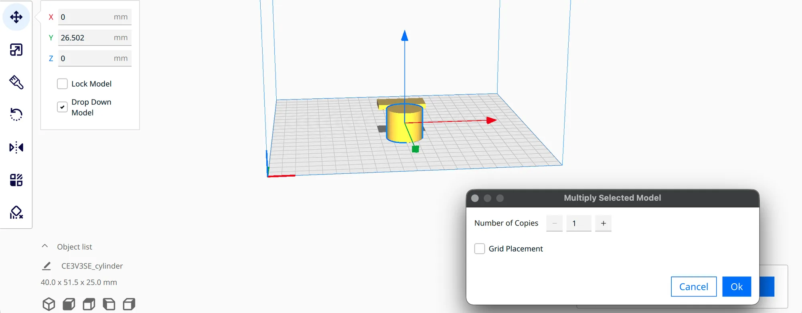Click the green Y-axis square handle
Image resolution: width=802 pixels, height=313 pixels.
point(415,149)
